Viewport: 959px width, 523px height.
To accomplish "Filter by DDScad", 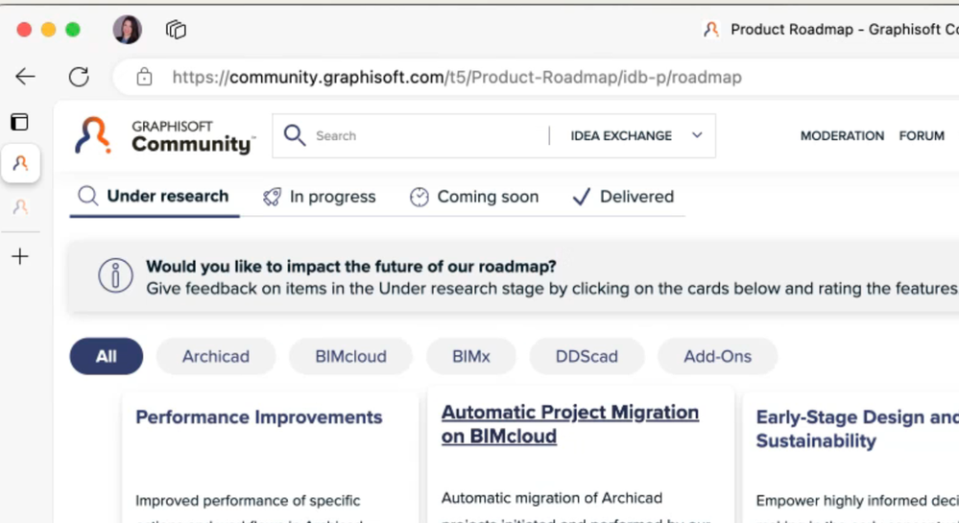I will click(x=587, y=356).
